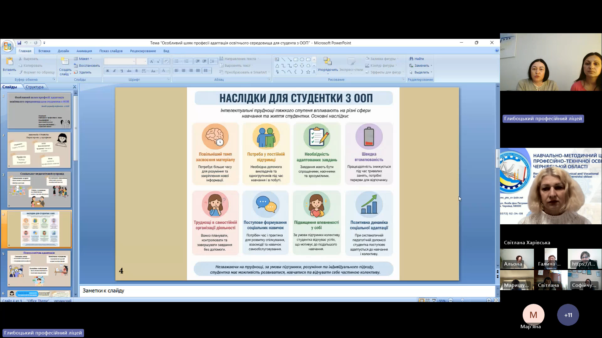This screenshot has height=338, width=602.
Task: Toggle normal view button in status bar
Action: pyautogui.click(x=422, y=300)
